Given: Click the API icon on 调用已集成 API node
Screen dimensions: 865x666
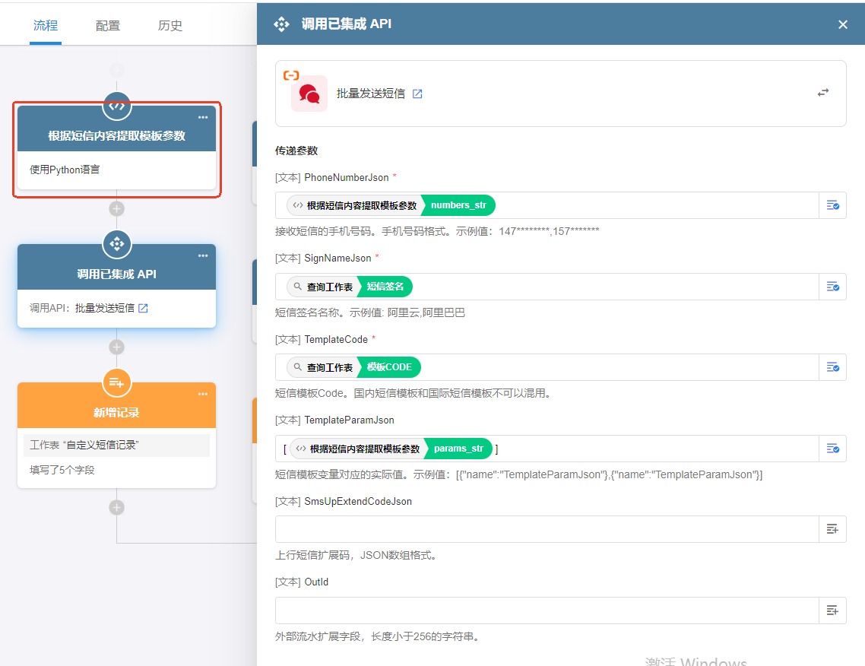Looking at the screenshot, I should [x=117, y=244].
